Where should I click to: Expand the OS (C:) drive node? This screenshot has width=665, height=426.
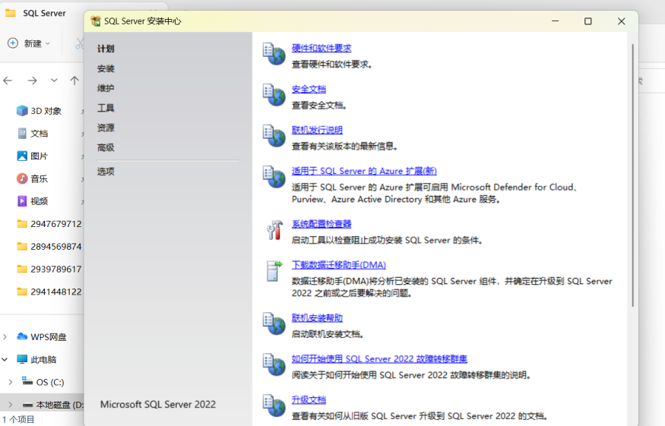(10, 382)
